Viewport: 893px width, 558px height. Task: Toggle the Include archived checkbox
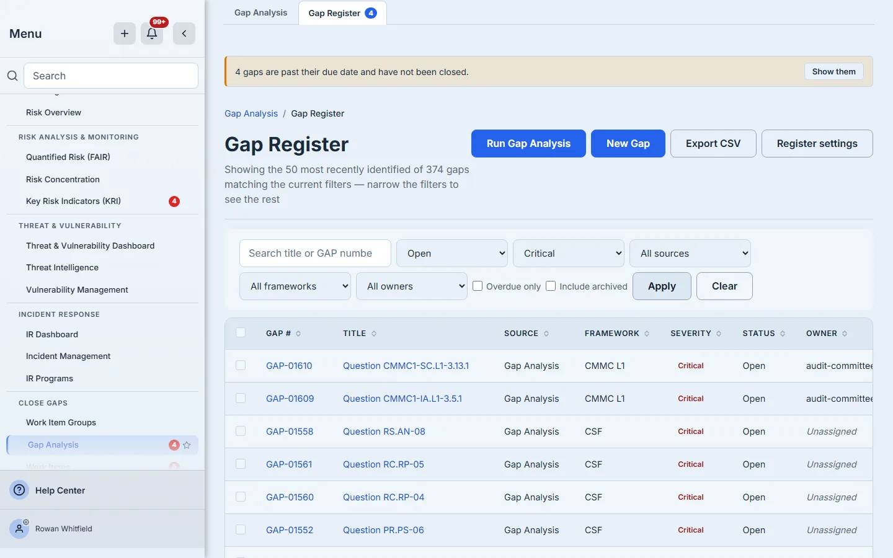click(551, 286)
